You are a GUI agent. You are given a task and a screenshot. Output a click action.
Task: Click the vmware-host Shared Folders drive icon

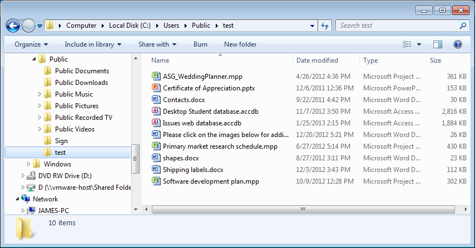click(31, 188)
